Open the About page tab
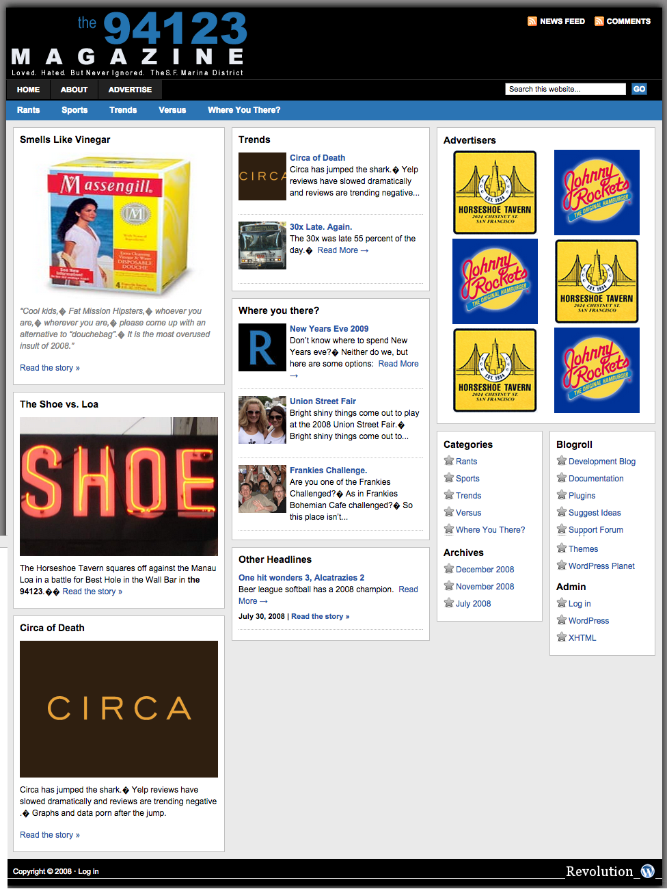This screenshot has height=889, width=667. (x=74, y=90)
